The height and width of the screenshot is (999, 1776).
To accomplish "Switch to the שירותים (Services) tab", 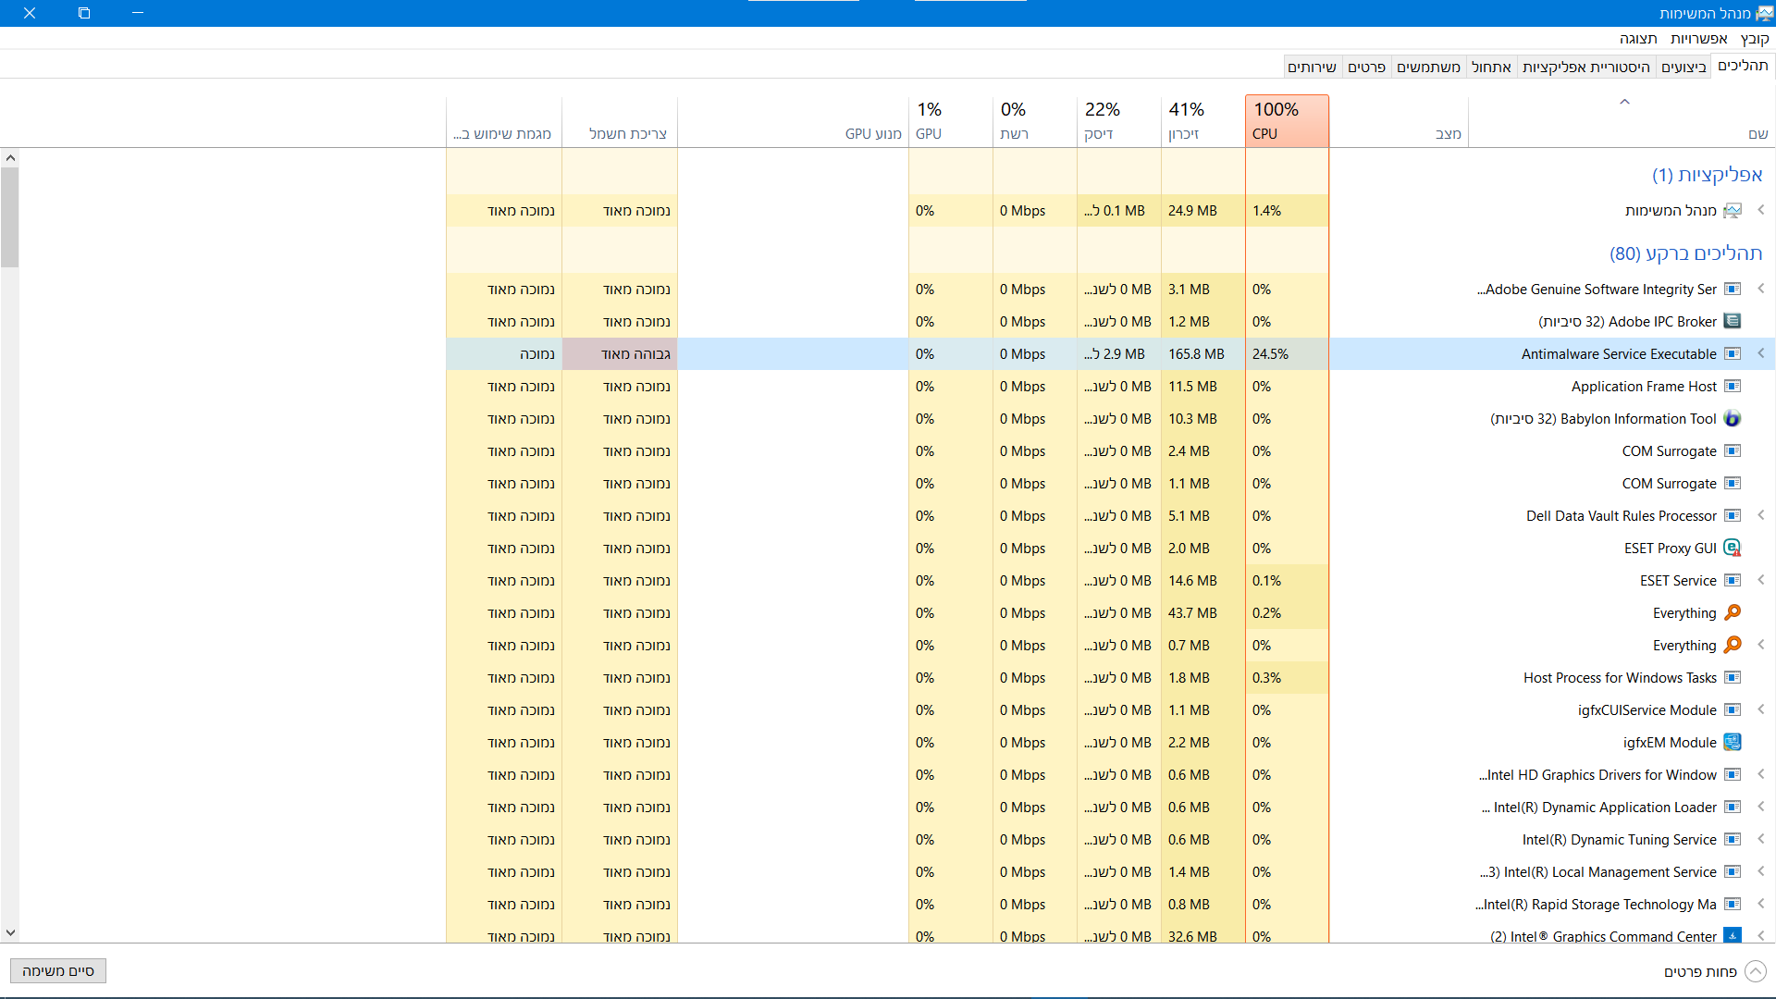I will point(1312,67).
